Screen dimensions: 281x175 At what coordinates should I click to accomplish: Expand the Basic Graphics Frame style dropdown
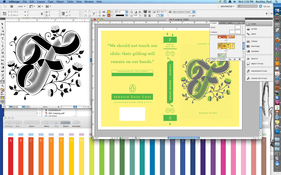click(x=194, y=12)
